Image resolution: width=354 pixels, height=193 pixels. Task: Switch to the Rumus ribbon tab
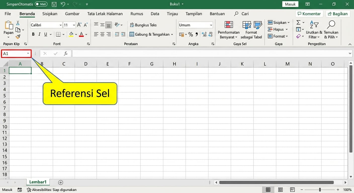pyautogui.click(x=137, y=14)
